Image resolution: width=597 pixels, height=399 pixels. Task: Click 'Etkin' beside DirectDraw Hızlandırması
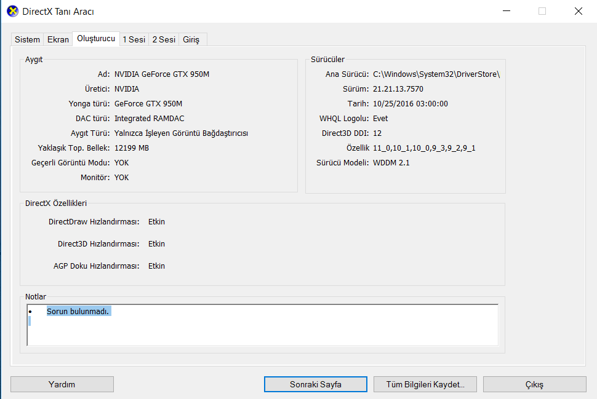pos(156,222)
